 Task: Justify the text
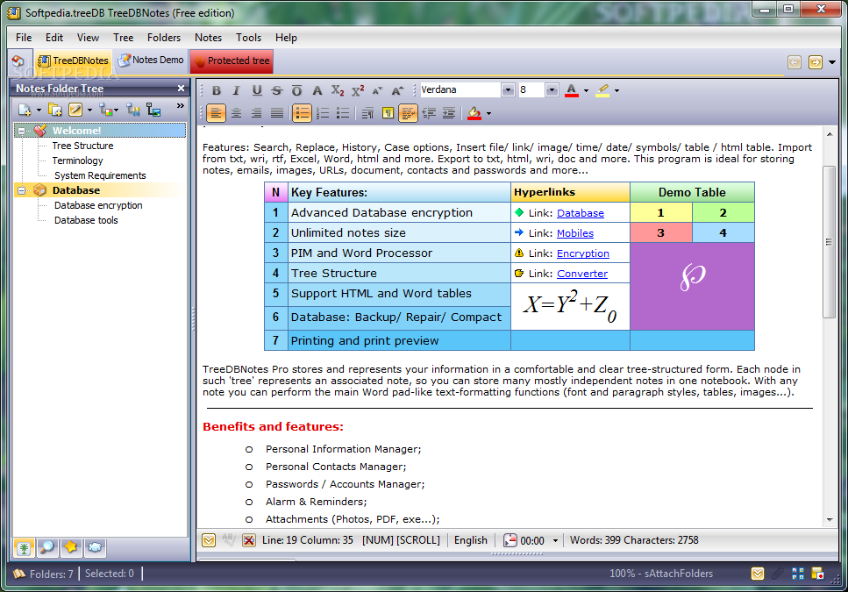[x=276, y=113]
